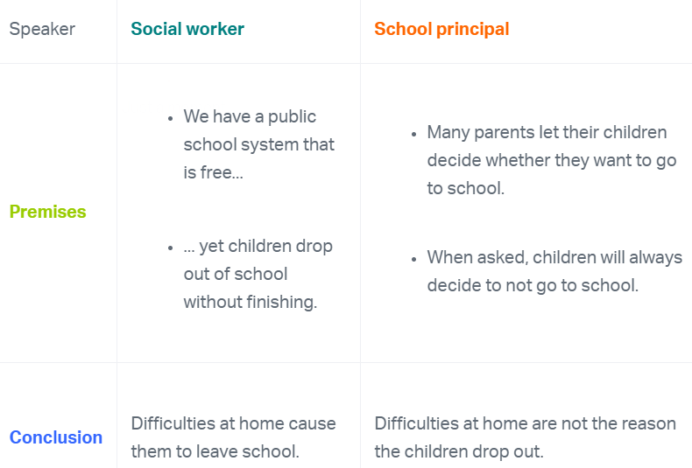Select the "Social worker" column heading
This screenshot has height=468, width=692.
(187, 29)
